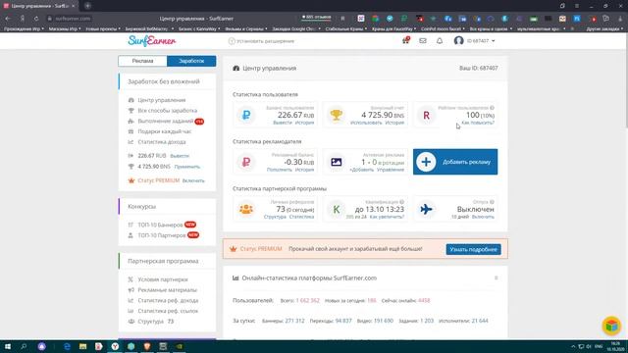Click Включить next to Статус PREMIUM in sidebar
This screenshot has width=628, height=353.
(193, 180)
